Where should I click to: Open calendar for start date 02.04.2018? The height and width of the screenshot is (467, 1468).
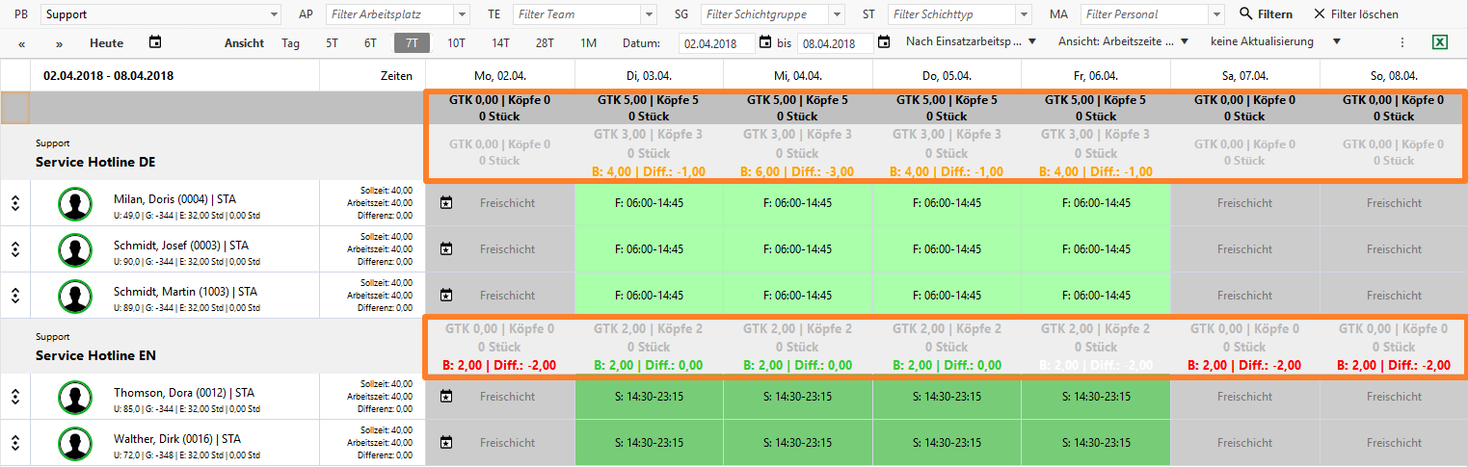tap(765, 42)
